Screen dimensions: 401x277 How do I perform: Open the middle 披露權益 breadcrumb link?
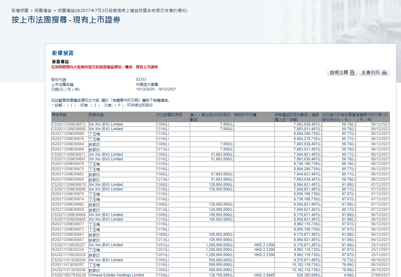(x=43, y=10)
